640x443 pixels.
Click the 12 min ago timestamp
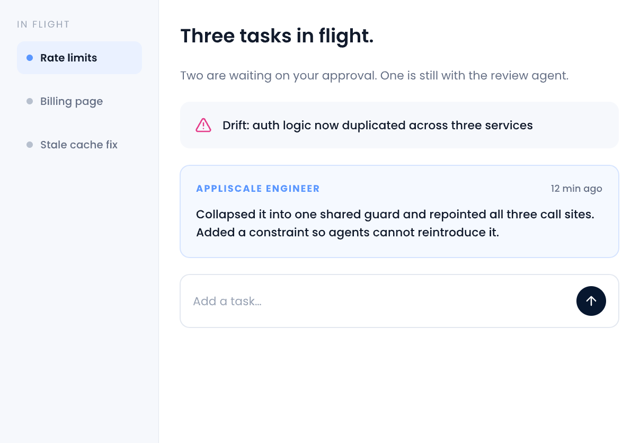click(576, 189)
